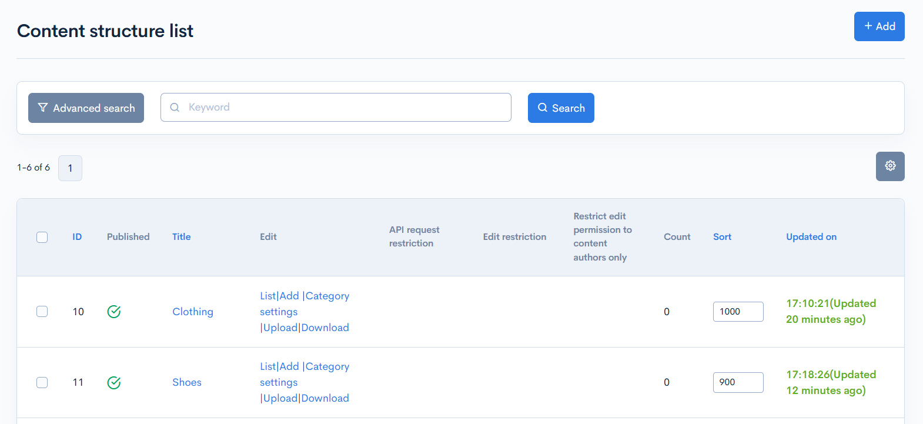Tick the checkbox for row ID 10

(x=42, y=311)
